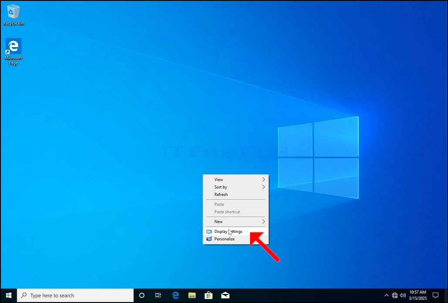Expand the New submenu
Image resolution: width=448 pixels, height=303 pixels.
pos(236,222)
